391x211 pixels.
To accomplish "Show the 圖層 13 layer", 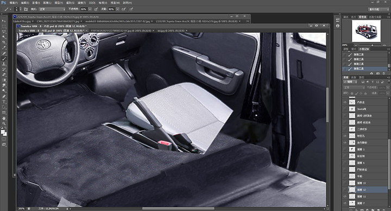I will coord(345,183).
